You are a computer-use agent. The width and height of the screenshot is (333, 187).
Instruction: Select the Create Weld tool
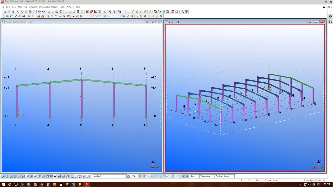(33, 16)
